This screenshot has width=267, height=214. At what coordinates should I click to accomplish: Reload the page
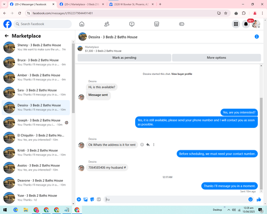(20, 13)
